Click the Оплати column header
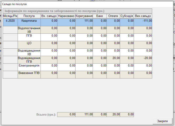The width and height of the screenshot is (175, 126). coord(114,16)
